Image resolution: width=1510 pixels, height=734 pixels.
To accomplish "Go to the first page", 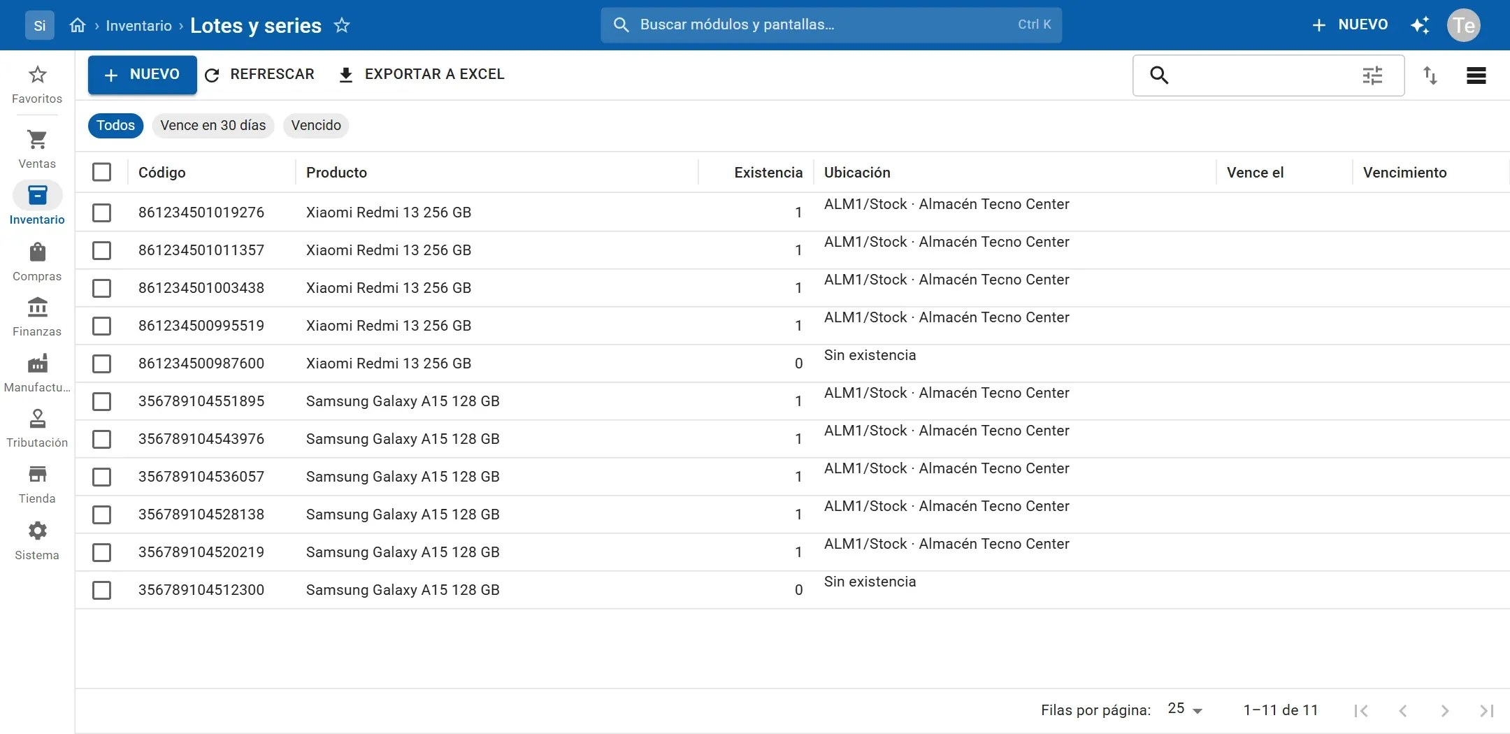I will click(x=1360, y=710).
